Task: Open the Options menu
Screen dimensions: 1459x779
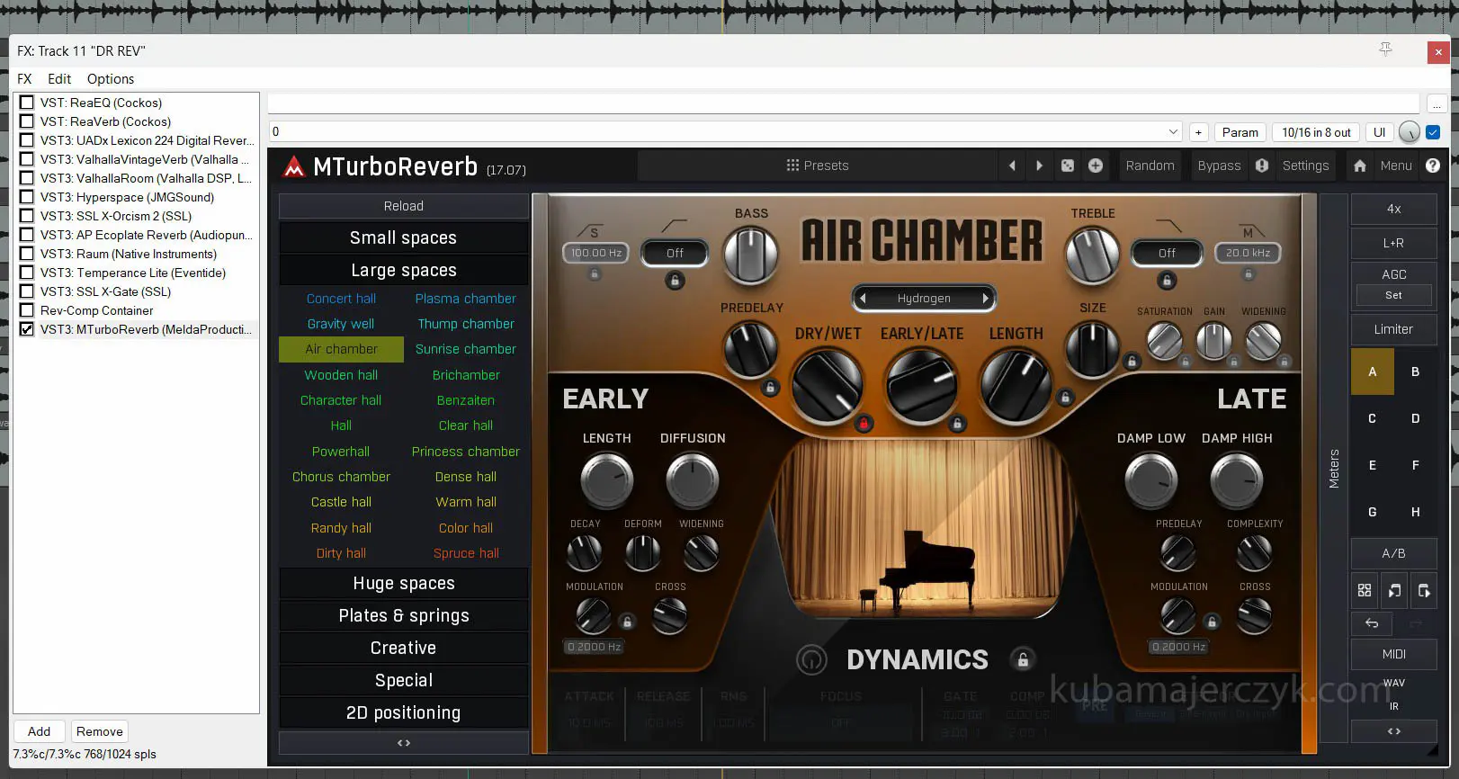Action: tap(110, 79)
